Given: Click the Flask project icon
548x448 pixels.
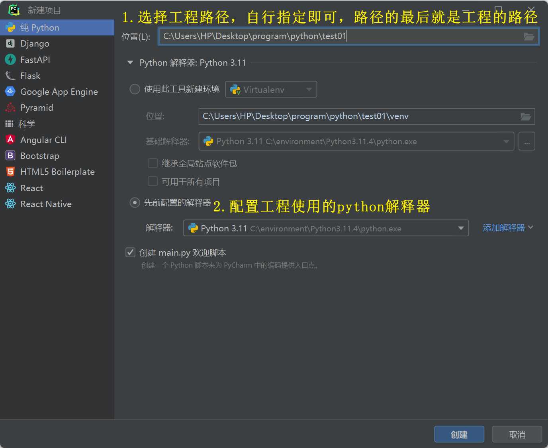Looking at the screenshot, I should click(x=10, y=76).
